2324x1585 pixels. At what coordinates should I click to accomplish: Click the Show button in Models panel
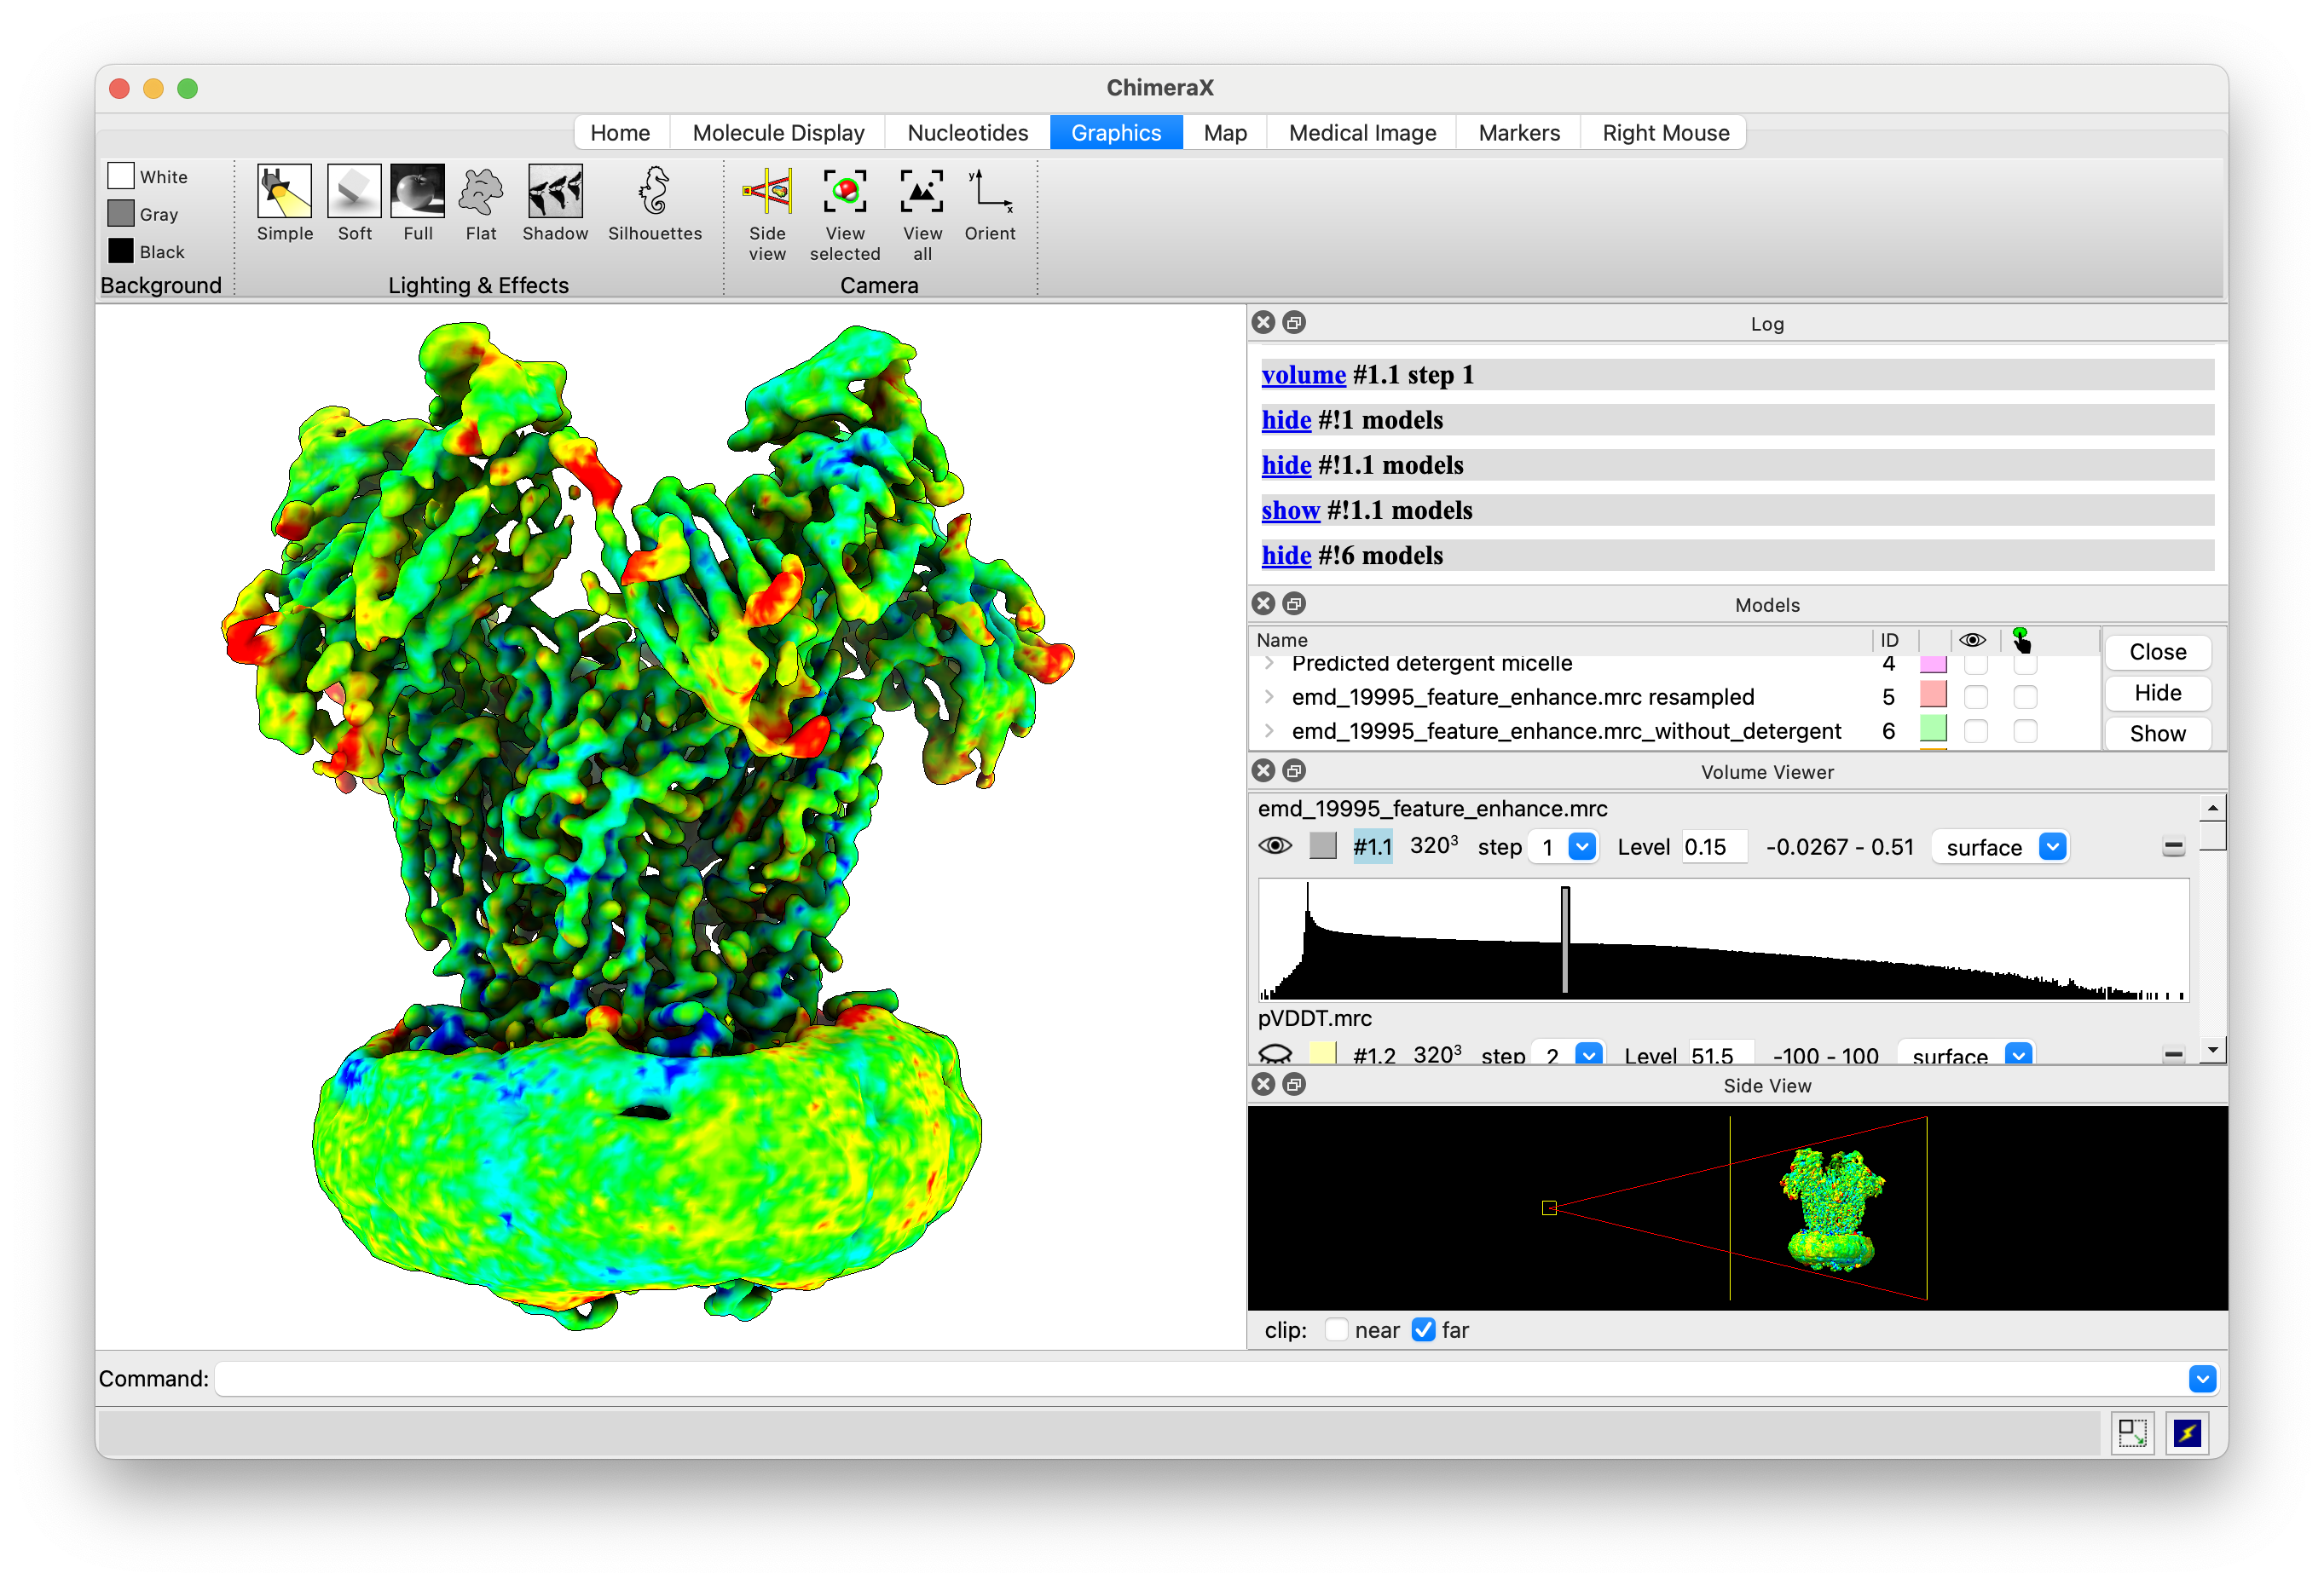click(2157, 734)
